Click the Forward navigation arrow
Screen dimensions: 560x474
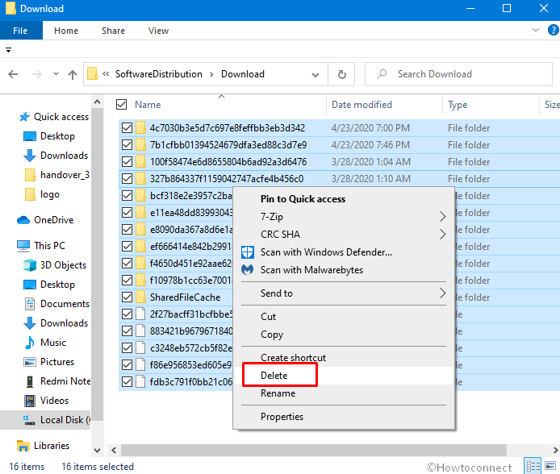pyautogui.click(x=37, y=74)
